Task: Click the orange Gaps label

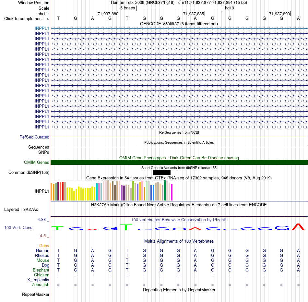Action: (x=44, y=246)
